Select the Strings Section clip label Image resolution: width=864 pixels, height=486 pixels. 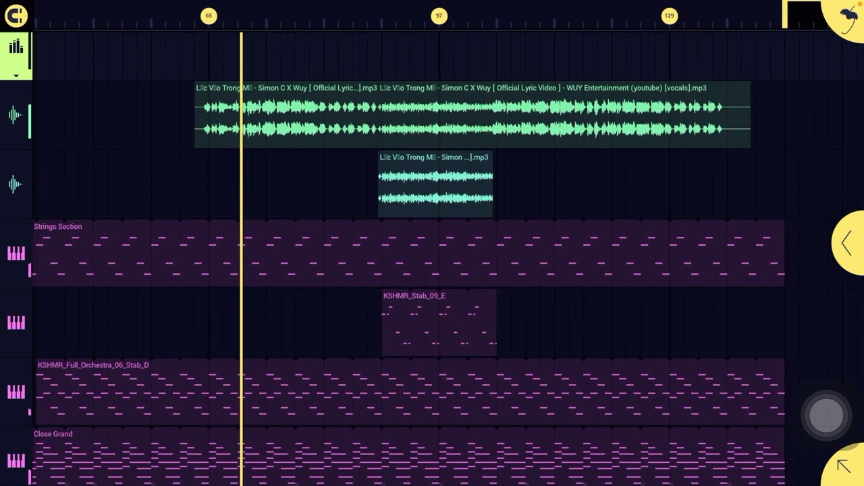pyautogui.click(x=58, y=227)
